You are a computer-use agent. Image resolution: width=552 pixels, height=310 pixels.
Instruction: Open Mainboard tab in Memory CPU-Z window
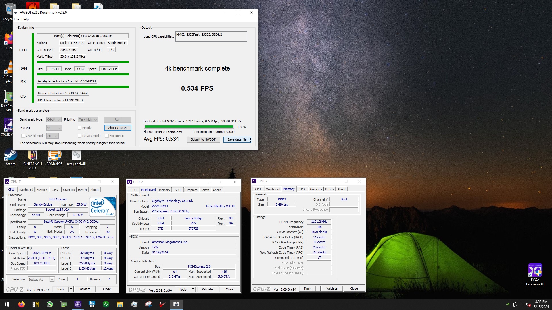coord(273,189)
